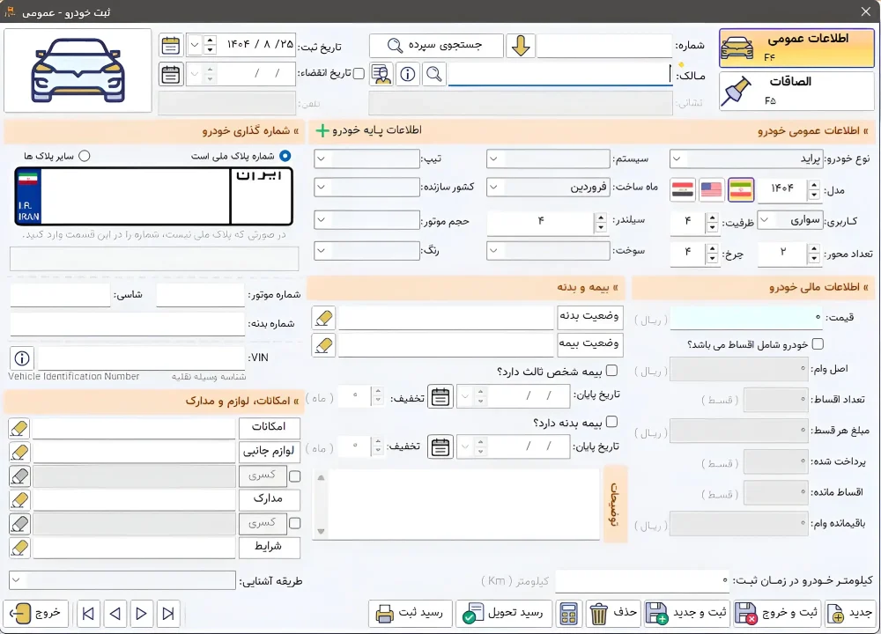Viewport: 881px width, 634px height.
Task: Edit body status with pencil icon
Action: [323, 318]
